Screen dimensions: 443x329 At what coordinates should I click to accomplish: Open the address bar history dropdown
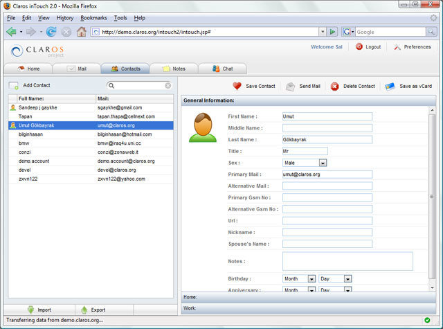point(323,32)
